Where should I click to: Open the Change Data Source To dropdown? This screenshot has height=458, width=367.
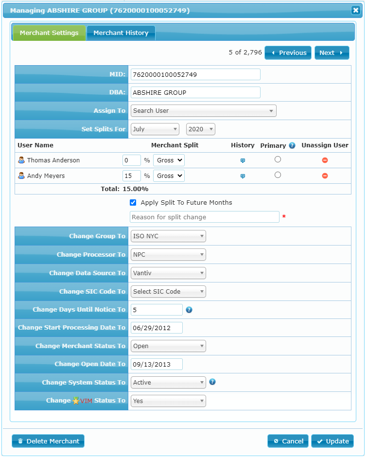(x=168, y=273)
